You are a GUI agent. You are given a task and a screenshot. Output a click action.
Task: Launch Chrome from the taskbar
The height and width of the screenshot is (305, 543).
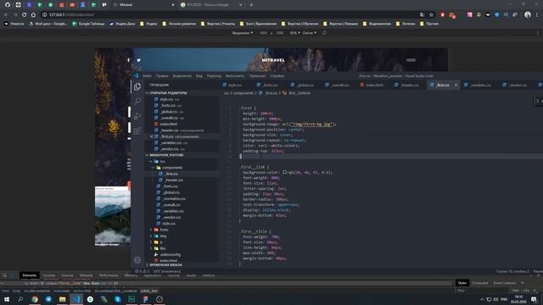[x=35, y=299]
